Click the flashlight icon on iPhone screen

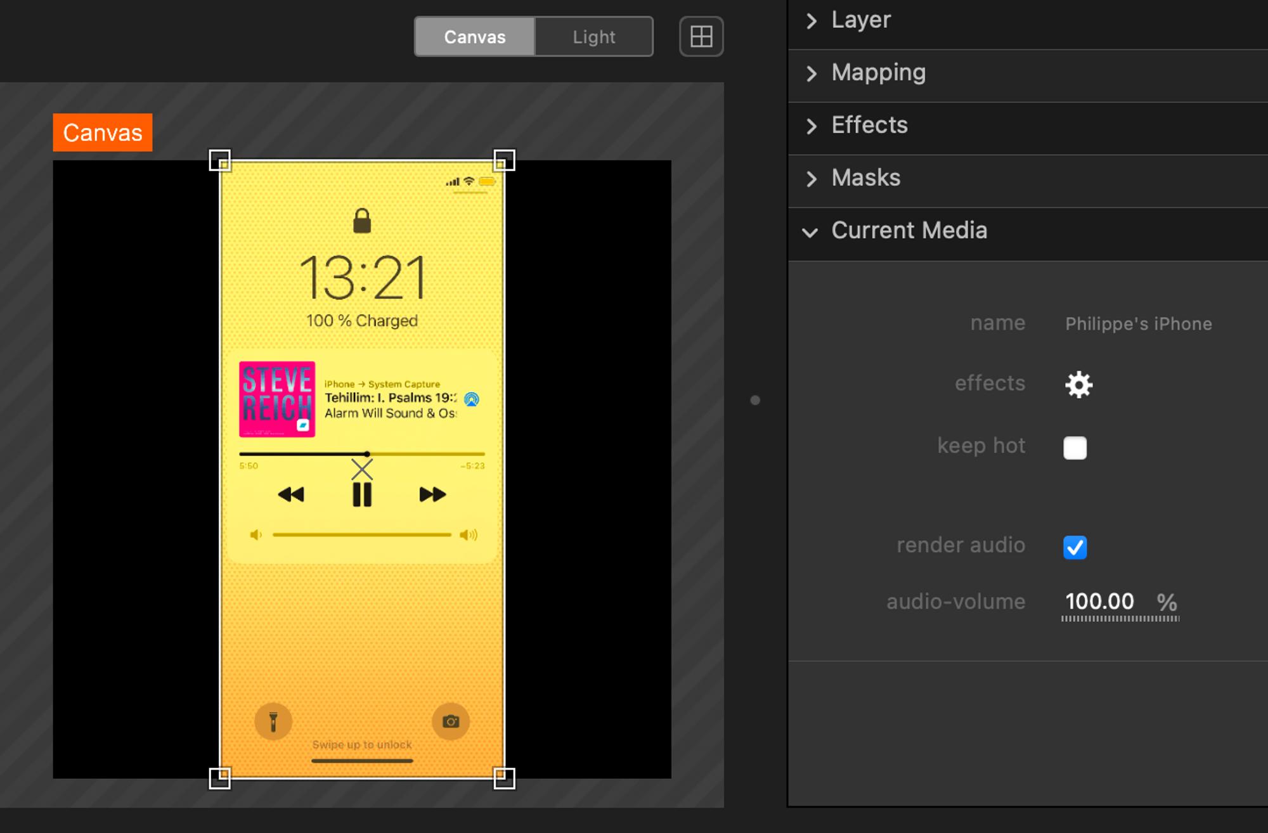273,721
